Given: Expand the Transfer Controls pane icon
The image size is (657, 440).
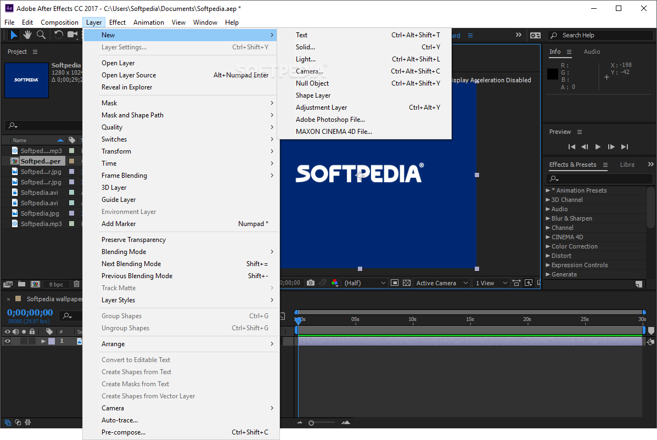Looking at the screenshot, I should (18, 422).
